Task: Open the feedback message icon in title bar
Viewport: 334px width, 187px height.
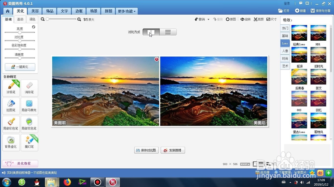Action: [x=301, y=3]
